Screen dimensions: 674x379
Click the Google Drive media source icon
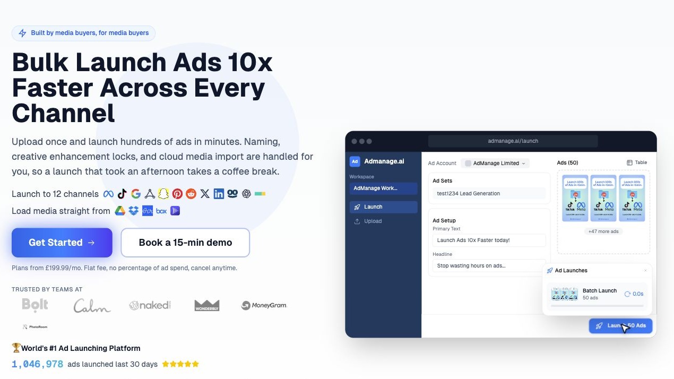pos(120,211)
